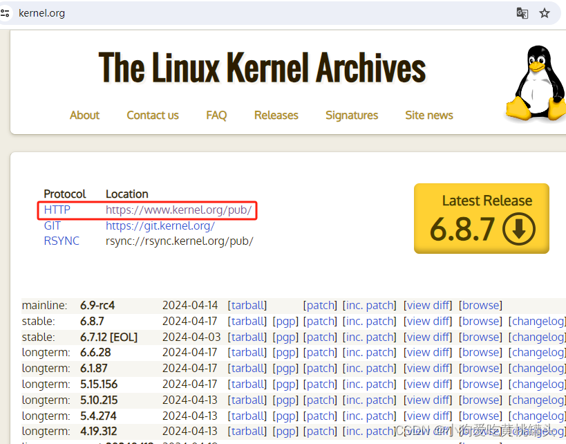View diff for longterm 6.6.28
566x444 pixels.
click(428, 352)
